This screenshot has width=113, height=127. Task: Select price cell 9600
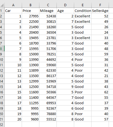31,119
